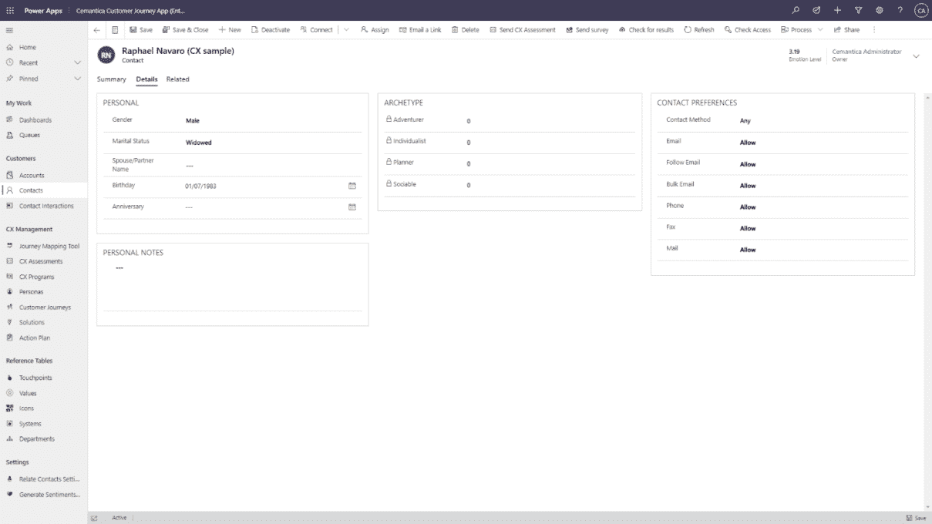Click the Check Access button
Image resolution: width=932 pixels, height=524 pixels.
point(748,30)
